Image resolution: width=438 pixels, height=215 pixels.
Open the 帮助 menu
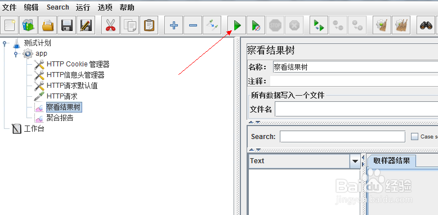point(127,7)
